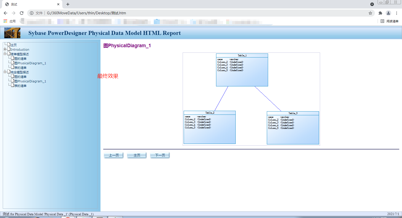Collapse the 简单模型描述 node
The image size is (402, 218).
(5, 54)
